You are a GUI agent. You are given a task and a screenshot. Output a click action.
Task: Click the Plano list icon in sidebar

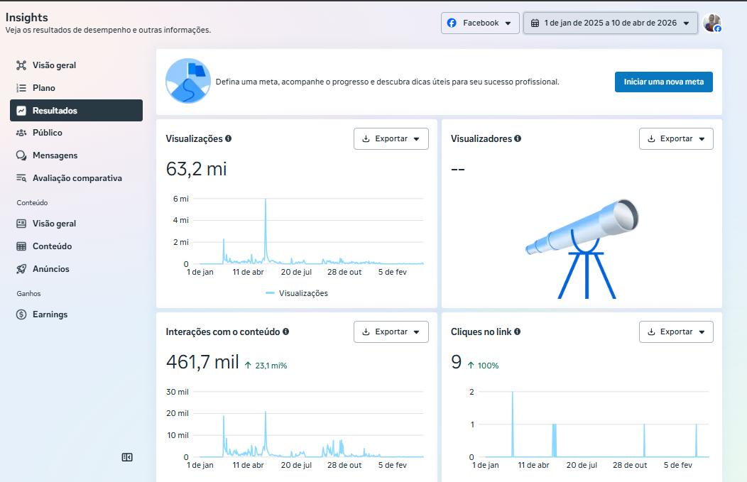coord(21,88)
